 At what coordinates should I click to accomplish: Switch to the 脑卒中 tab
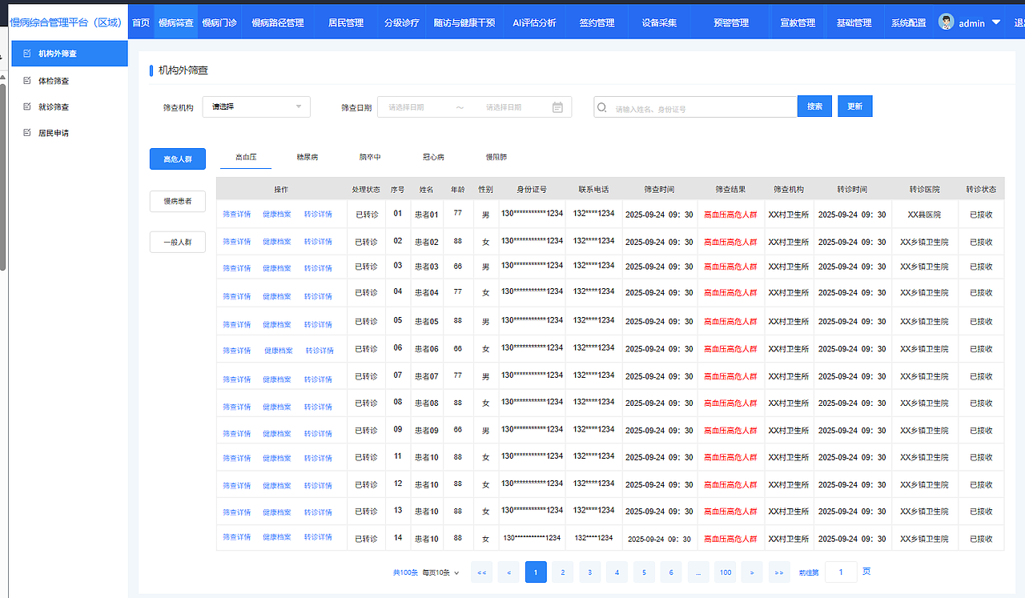370,158
